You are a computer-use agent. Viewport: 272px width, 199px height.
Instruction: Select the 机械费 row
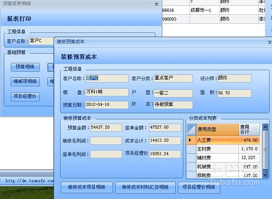coord(223,166)
